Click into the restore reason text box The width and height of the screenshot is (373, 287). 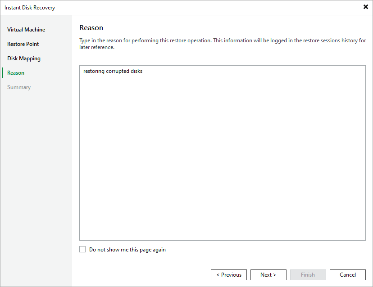[x=223, y=153]
